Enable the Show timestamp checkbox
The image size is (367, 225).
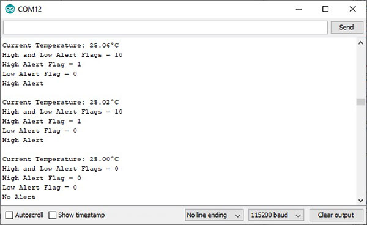(x=53, y=215)
